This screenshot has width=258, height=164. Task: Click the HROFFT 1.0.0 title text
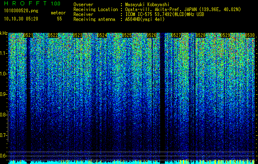pyautogui.click(x=32, y=3)
